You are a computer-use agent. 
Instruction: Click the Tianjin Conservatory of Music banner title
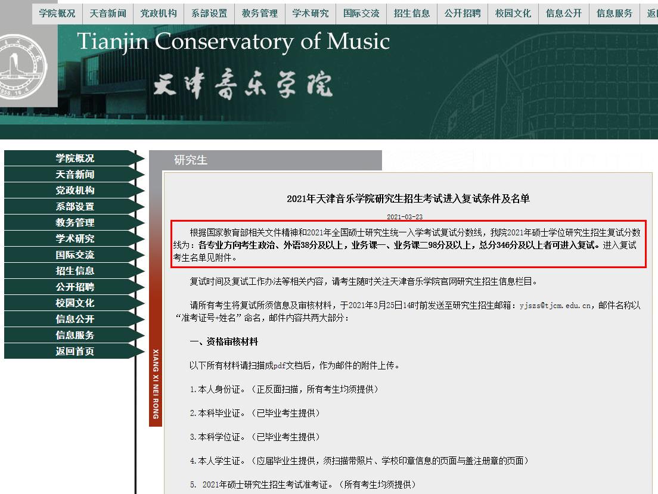[233, 42]
